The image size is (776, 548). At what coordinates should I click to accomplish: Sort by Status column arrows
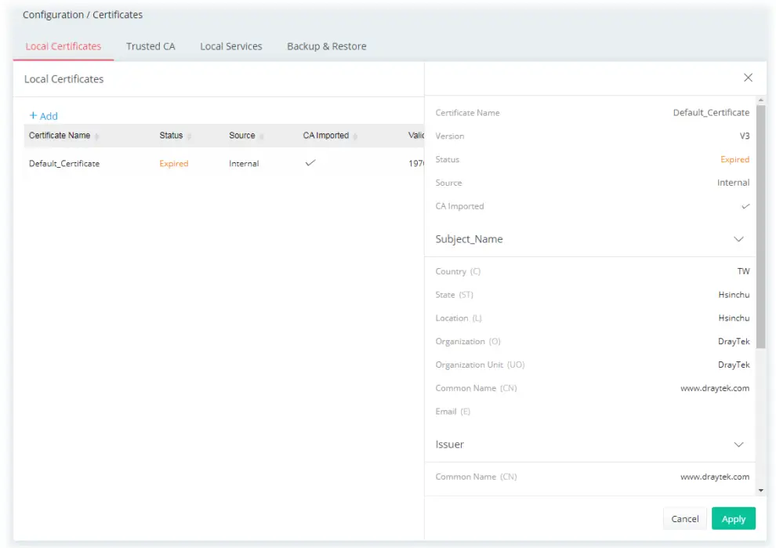click(x=189, y=136)
